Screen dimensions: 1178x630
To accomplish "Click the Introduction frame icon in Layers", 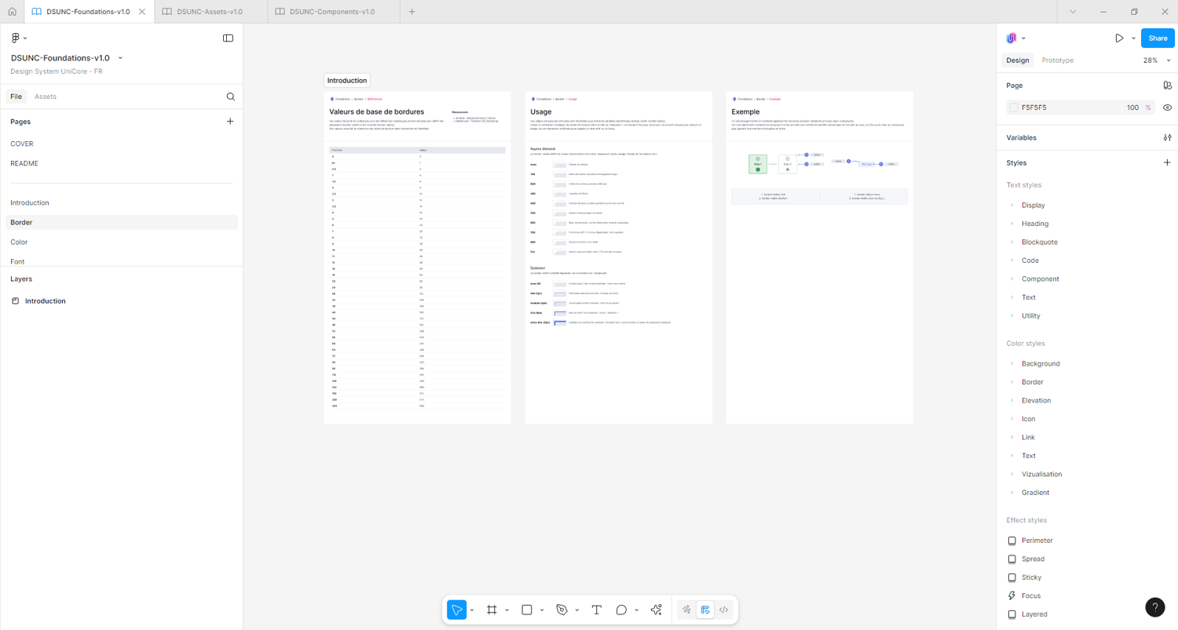I will [x=15, y=301].
